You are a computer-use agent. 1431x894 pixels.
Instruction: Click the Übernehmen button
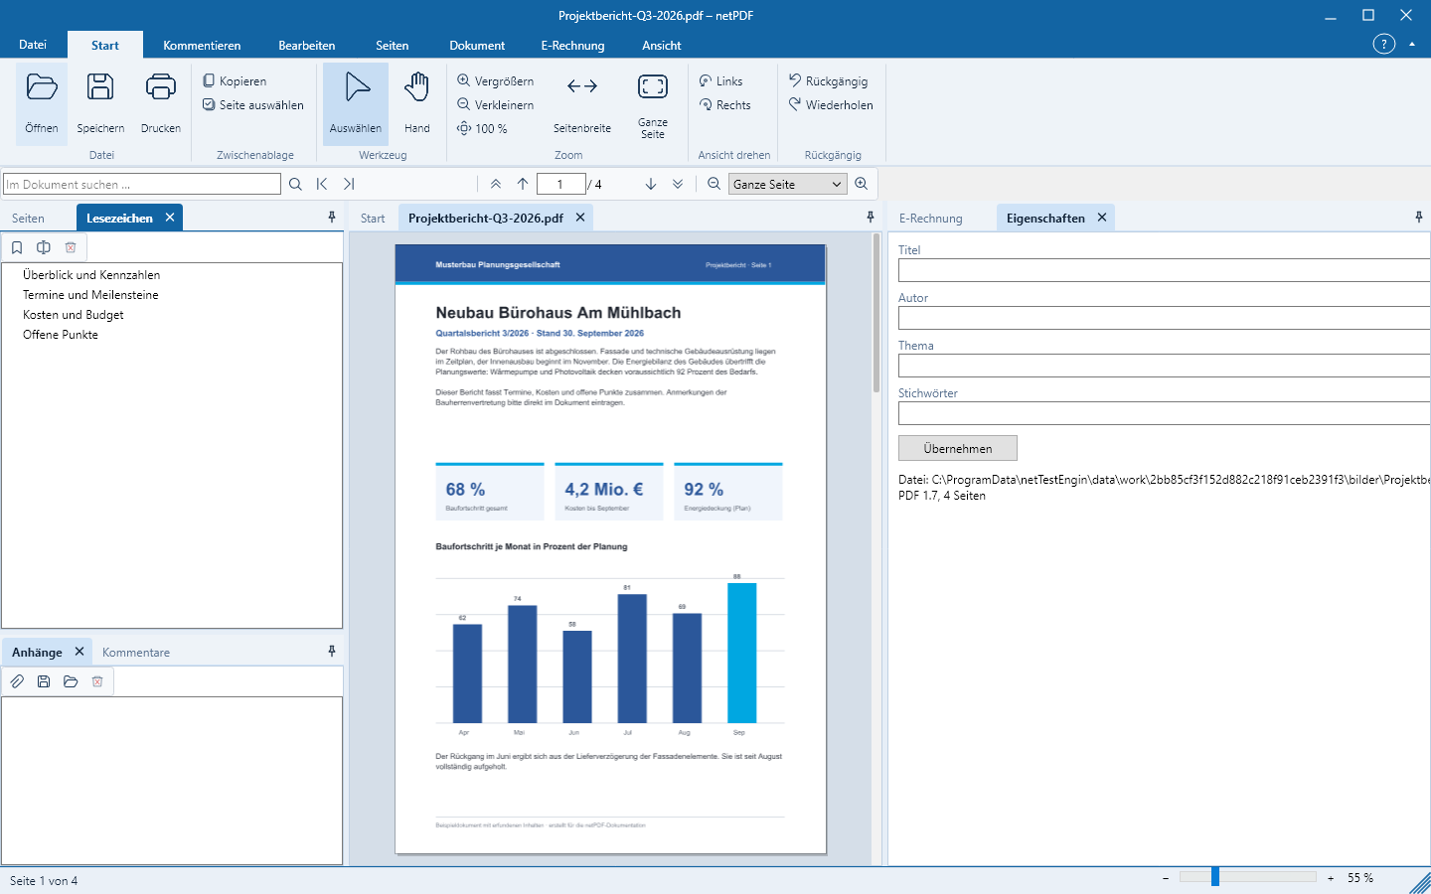click(958, 448)
